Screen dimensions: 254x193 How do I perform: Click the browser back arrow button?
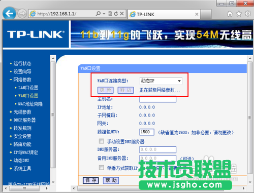tap(9, 13)
